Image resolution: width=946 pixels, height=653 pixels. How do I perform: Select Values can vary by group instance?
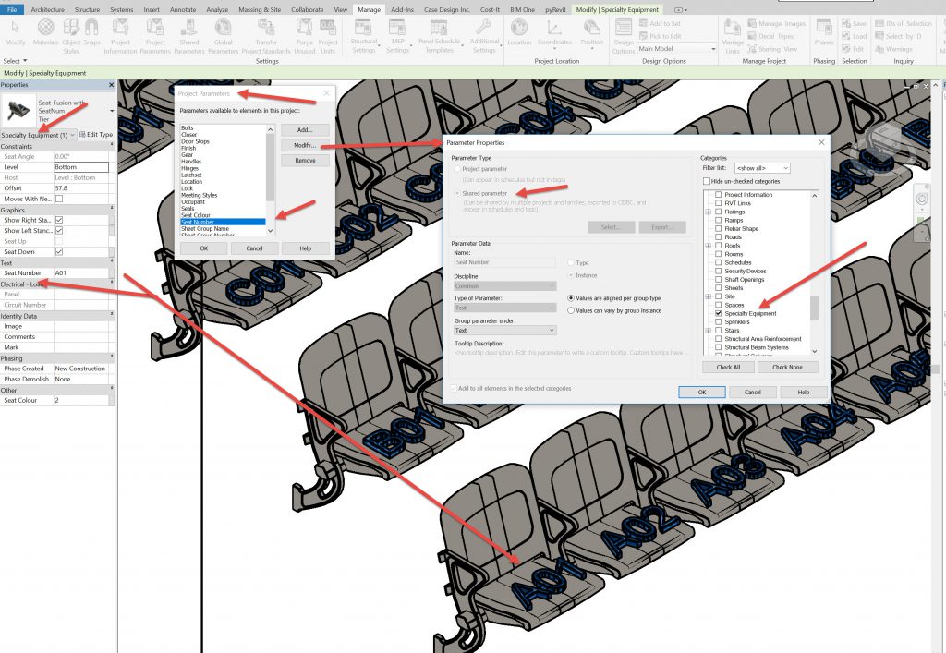pos(571,311)
